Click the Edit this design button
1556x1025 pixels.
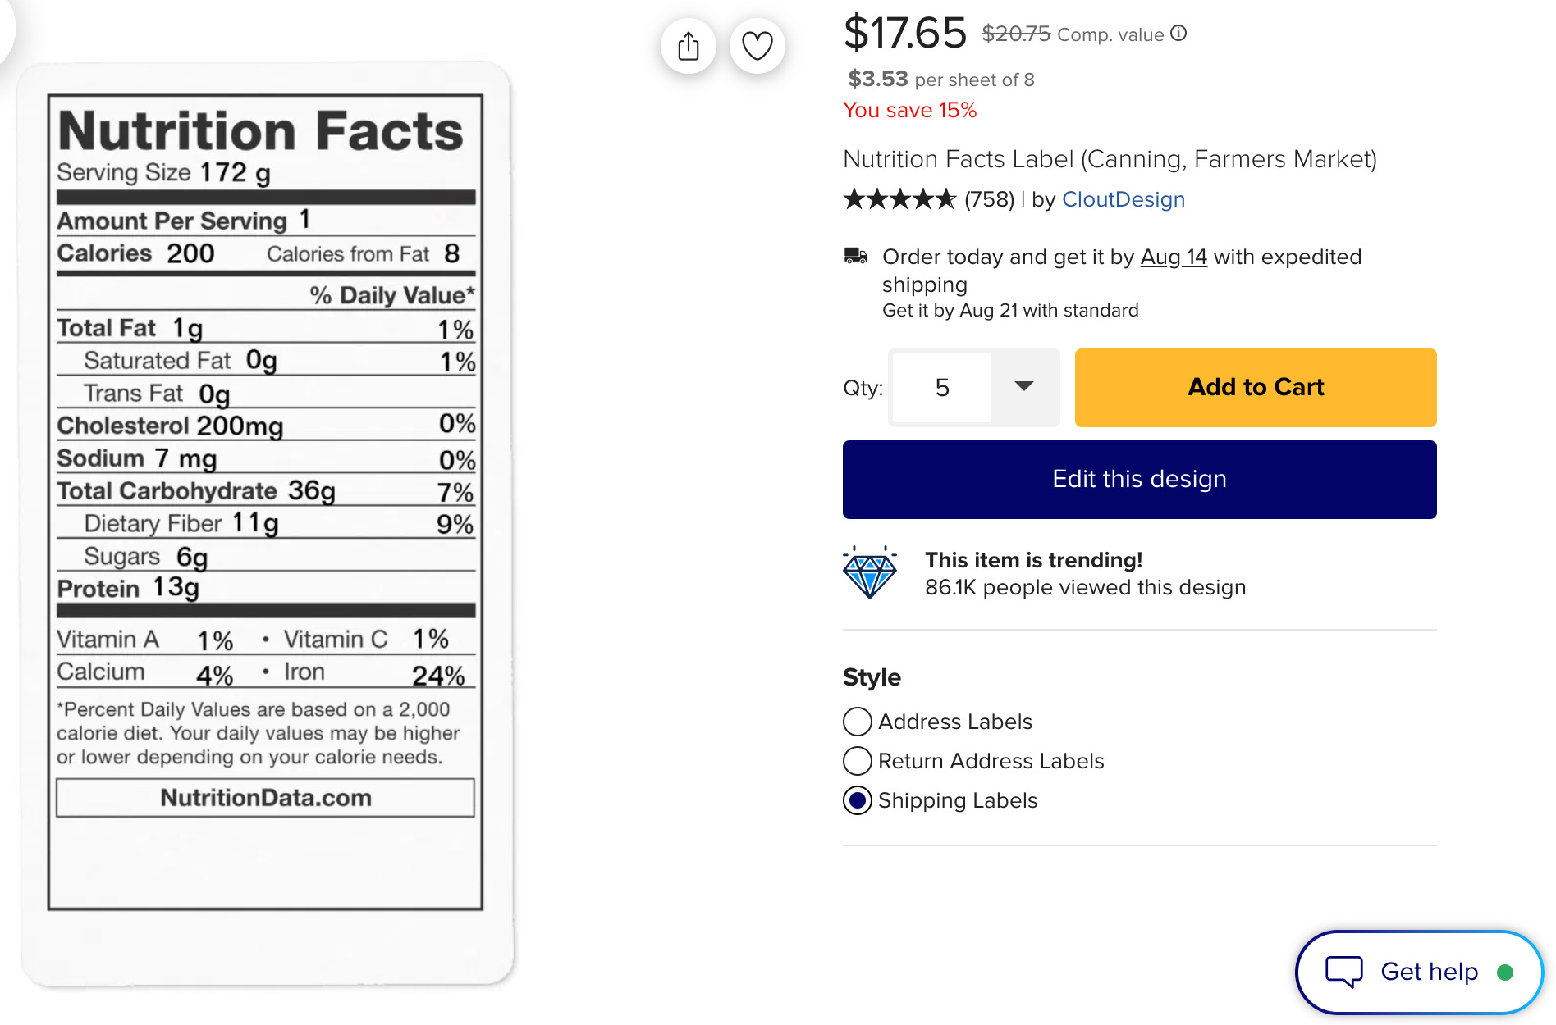pyautogui.click(x=1139, y=480)
